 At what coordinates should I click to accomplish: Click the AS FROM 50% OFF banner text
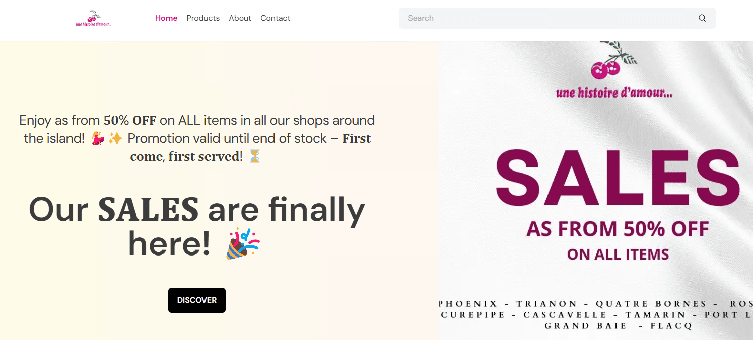pos(618,229)
